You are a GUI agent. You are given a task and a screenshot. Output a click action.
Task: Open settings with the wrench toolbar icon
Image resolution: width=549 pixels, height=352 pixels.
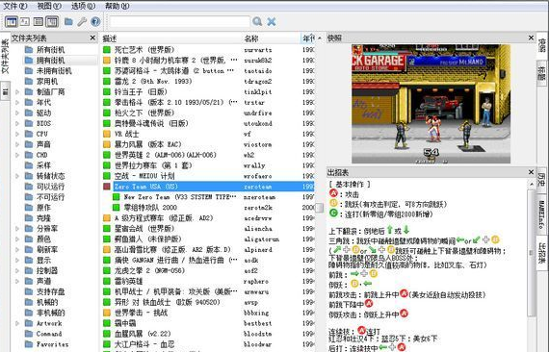coord(82,22)
